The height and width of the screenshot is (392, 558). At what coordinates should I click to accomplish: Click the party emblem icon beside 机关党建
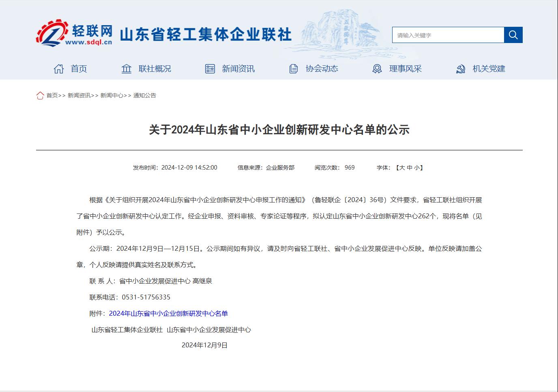pyautogui.click(x=461, y=69)
